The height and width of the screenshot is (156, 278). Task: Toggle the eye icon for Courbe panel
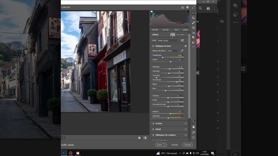(x=185, y=123)
